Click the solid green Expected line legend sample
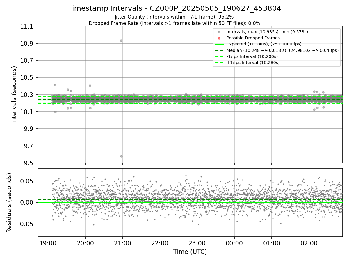Image resolution: width=349 pixels, height=262 pixels. click(219, 44)
